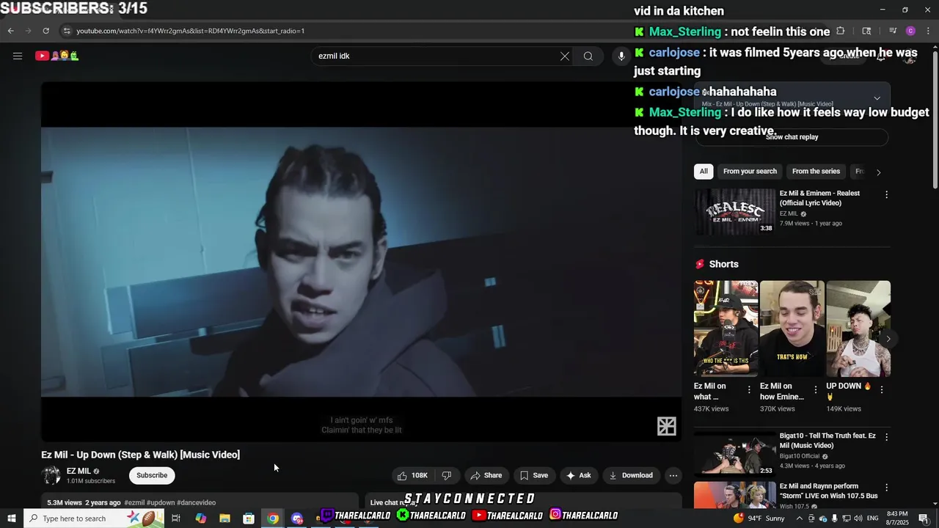This screenshot has width=939, height=528.
Task: Select 'From your search' chip
Action: pyautogui.click(x=750, y=172)
